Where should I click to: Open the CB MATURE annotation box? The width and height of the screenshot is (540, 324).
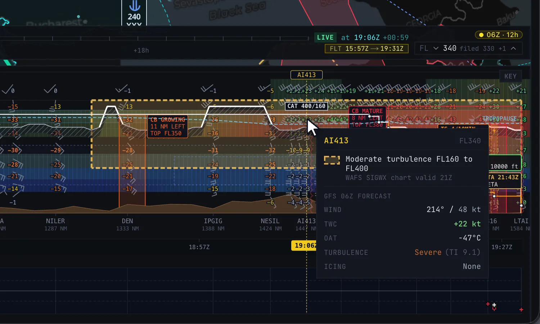(367, 117)
